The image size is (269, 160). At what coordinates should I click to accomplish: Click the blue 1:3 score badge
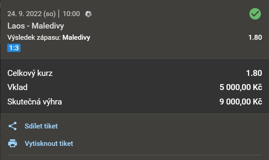click(14, 48)
